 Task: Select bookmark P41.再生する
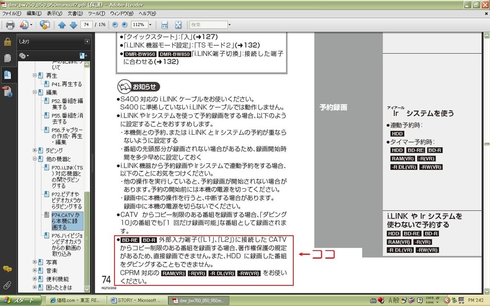click(67, 84)
